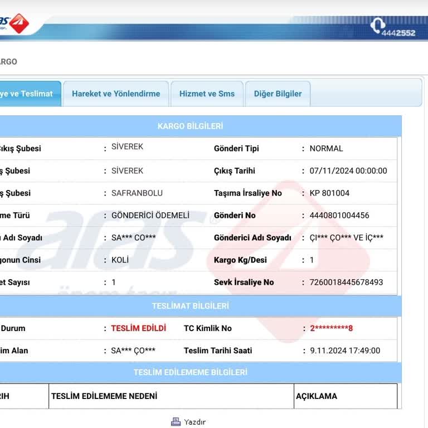The image size is (428, 428).
Task: Click the value KP 801004
Action: pyautogui.click(x=329, y=193)
